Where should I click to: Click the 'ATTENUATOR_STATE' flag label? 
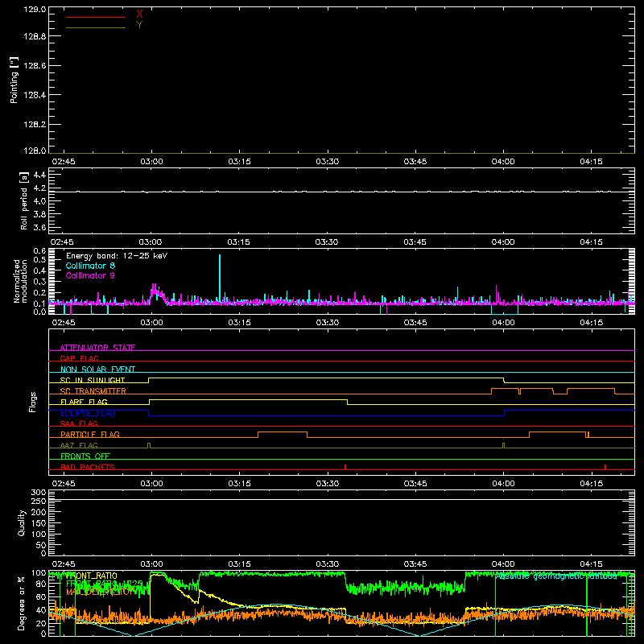[x=97, y=348]
